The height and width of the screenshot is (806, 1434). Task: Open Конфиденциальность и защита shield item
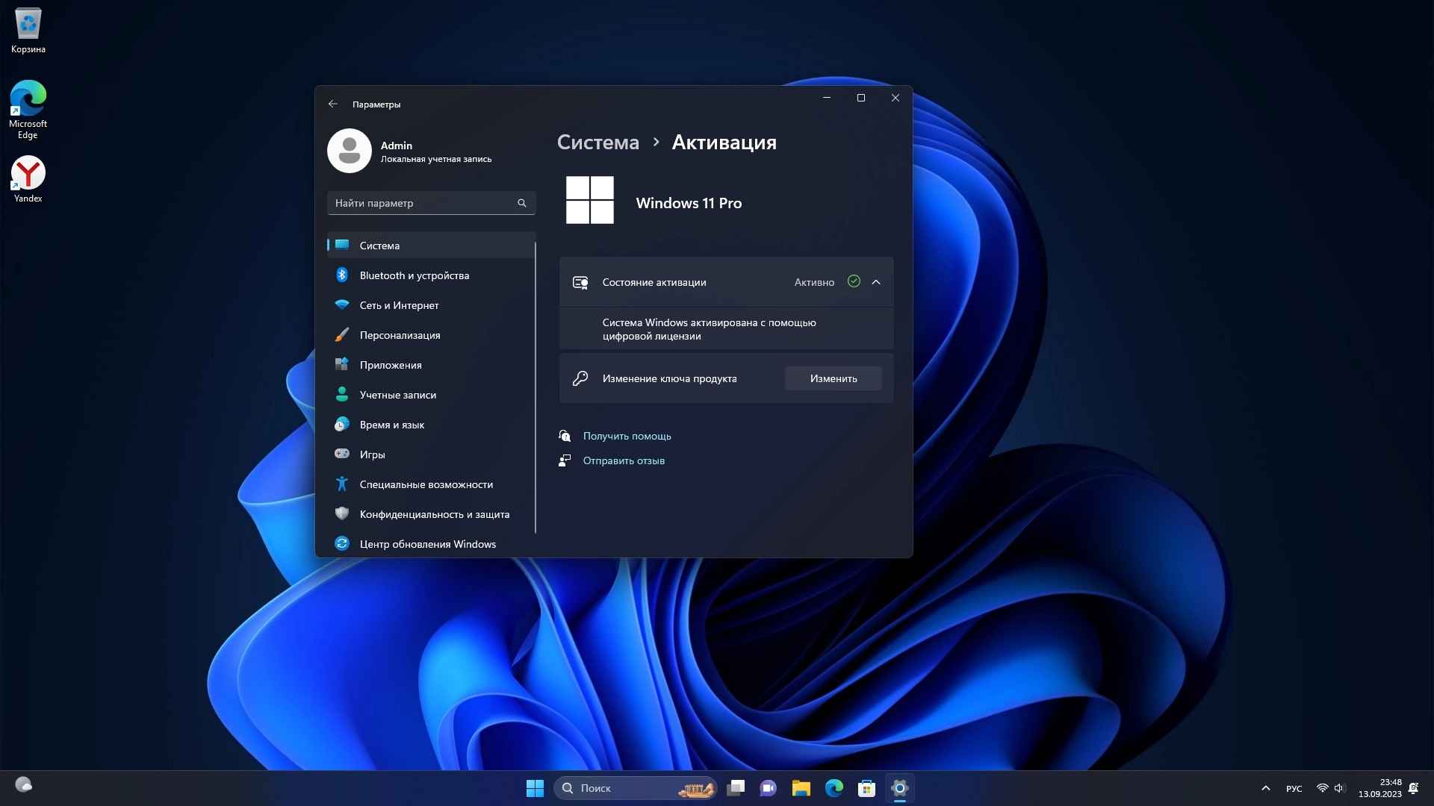(434, 514)
